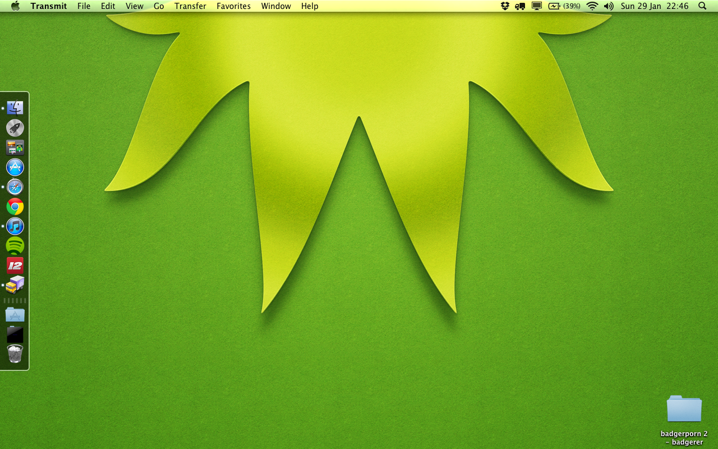This screenshot has height=449, width=718.
Task: Open the Favorites menu
Action: (x=233, y=6)
